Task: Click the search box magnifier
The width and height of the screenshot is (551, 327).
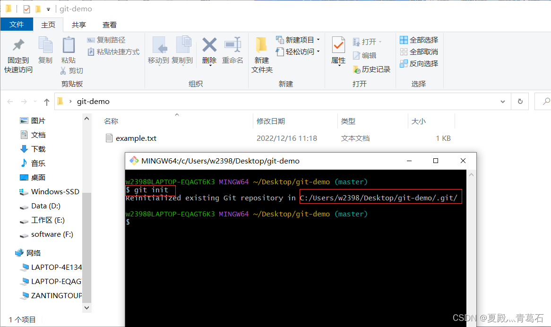Action: pyautogui.click(x=546, y=102)
